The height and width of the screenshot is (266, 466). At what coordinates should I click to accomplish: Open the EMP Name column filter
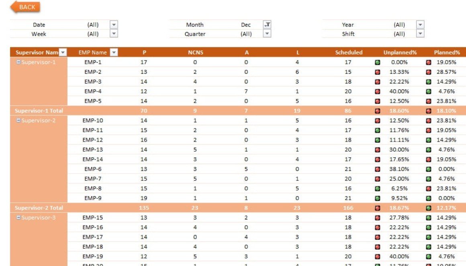tap(114, 53)
